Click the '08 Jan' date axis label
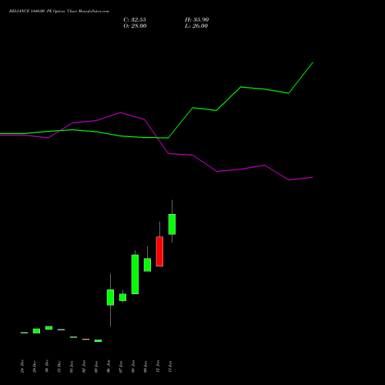Viewport: 385px width, 385px height. [x=133, y=367]
